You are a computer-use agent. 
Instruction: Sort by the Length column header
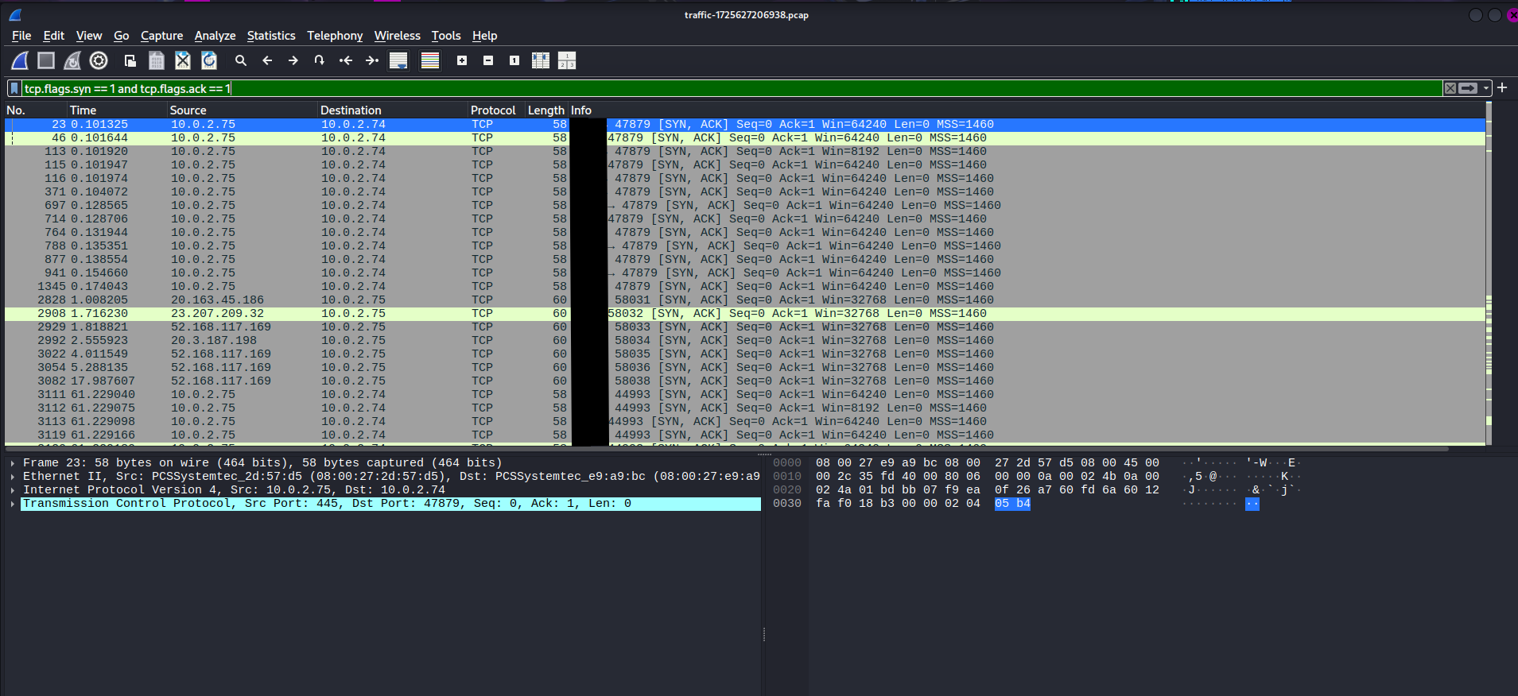tap(546, 110)
